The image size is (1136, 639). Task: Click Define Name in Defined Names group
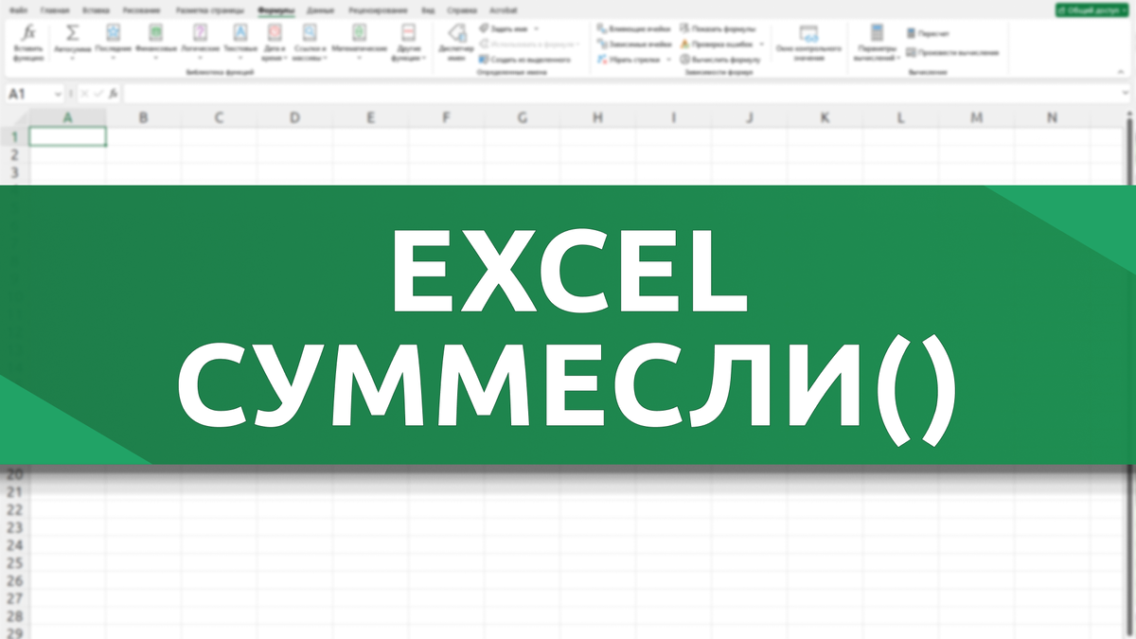click(503, 29)
